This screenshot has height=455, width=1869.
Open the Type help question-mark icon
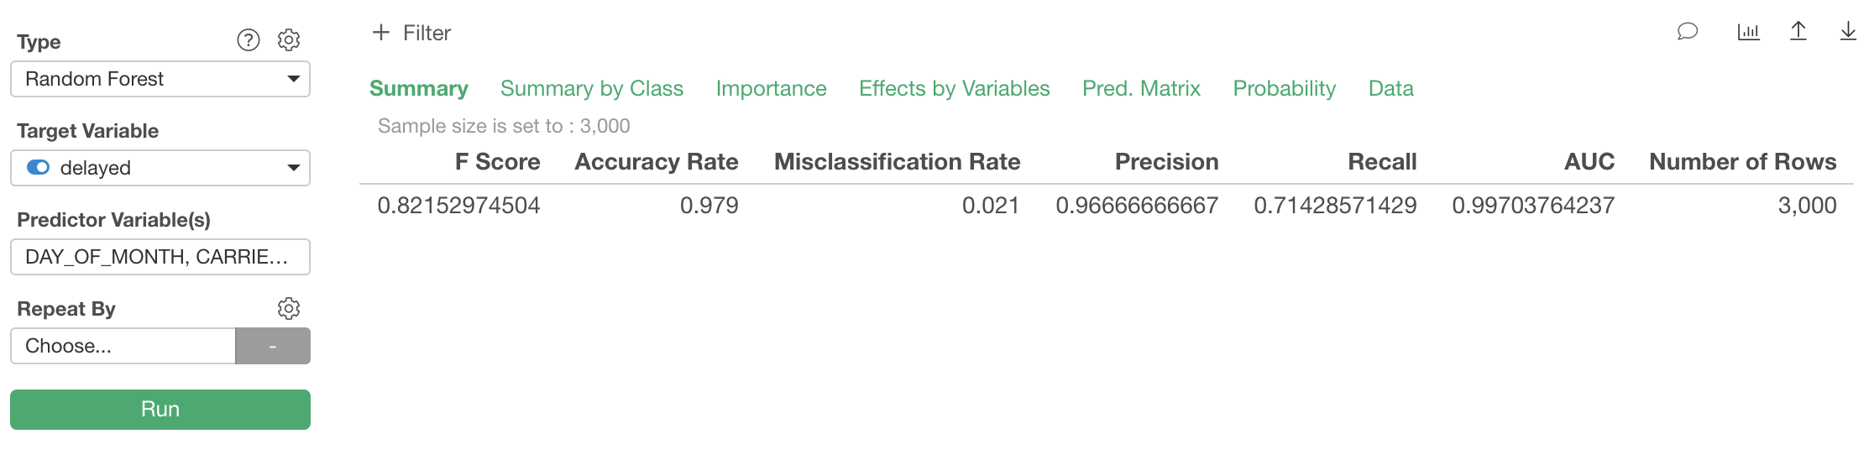click(x=249, y=40)
